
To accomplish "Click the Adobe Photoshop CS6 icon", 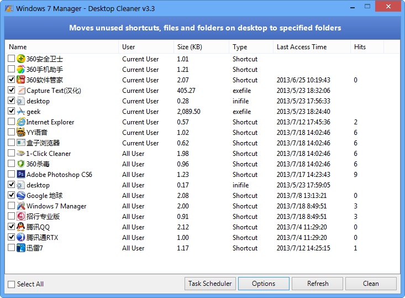I will click(21, 175).
